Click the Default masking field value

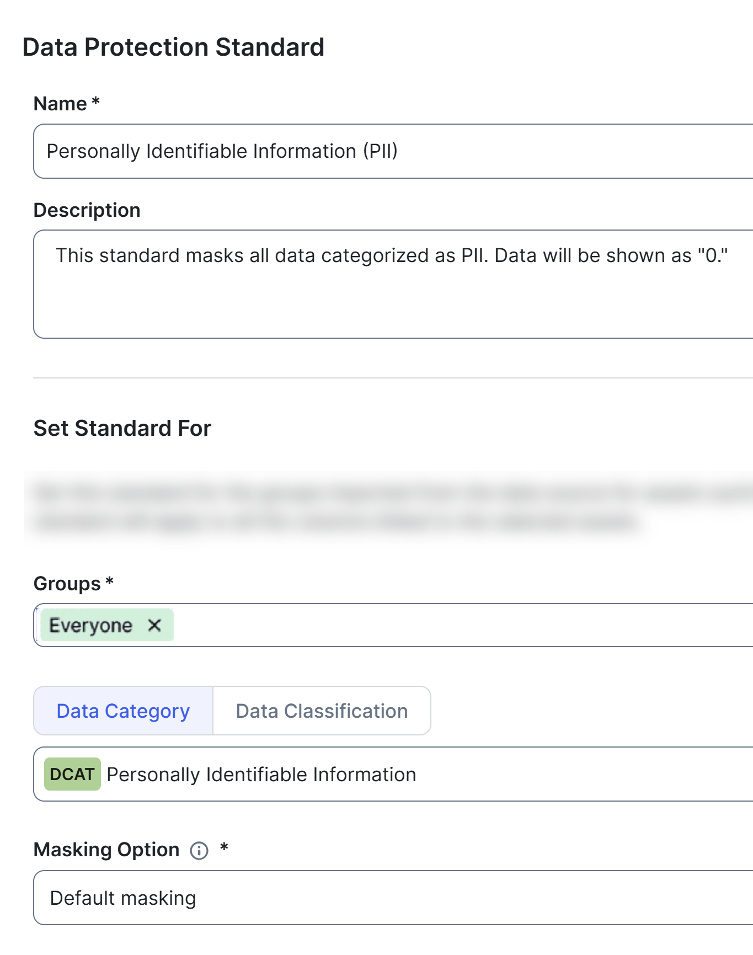pyautogui.click(x=122, y=897)
